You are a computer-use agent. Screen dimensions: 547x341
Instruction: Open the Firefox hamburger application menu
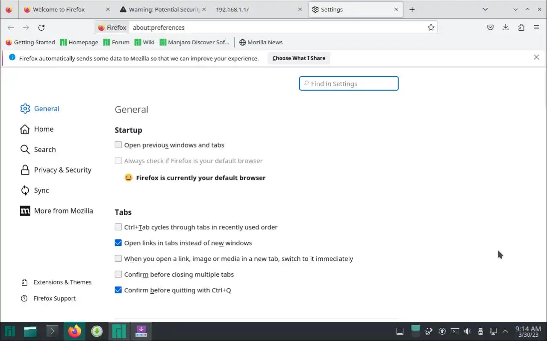click(x=536, y=27)
